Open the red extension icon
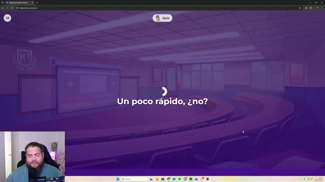 pos(306,8)
